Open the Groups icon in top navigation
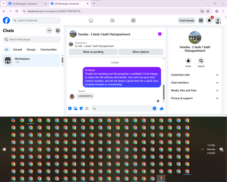227x182 pixels. tap(133, 20)
